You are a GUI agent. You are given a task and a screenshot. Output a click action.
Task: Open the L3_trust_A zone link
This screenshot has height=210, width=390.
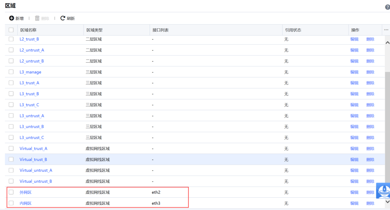tap(29, 83)
